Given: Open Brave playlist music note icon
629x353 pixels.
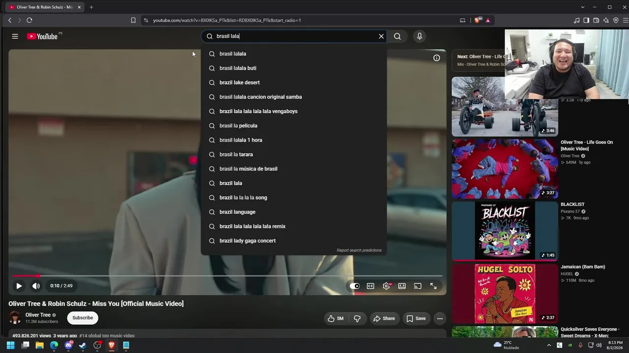Looking at the screenshot, I should tap(576, 20).
